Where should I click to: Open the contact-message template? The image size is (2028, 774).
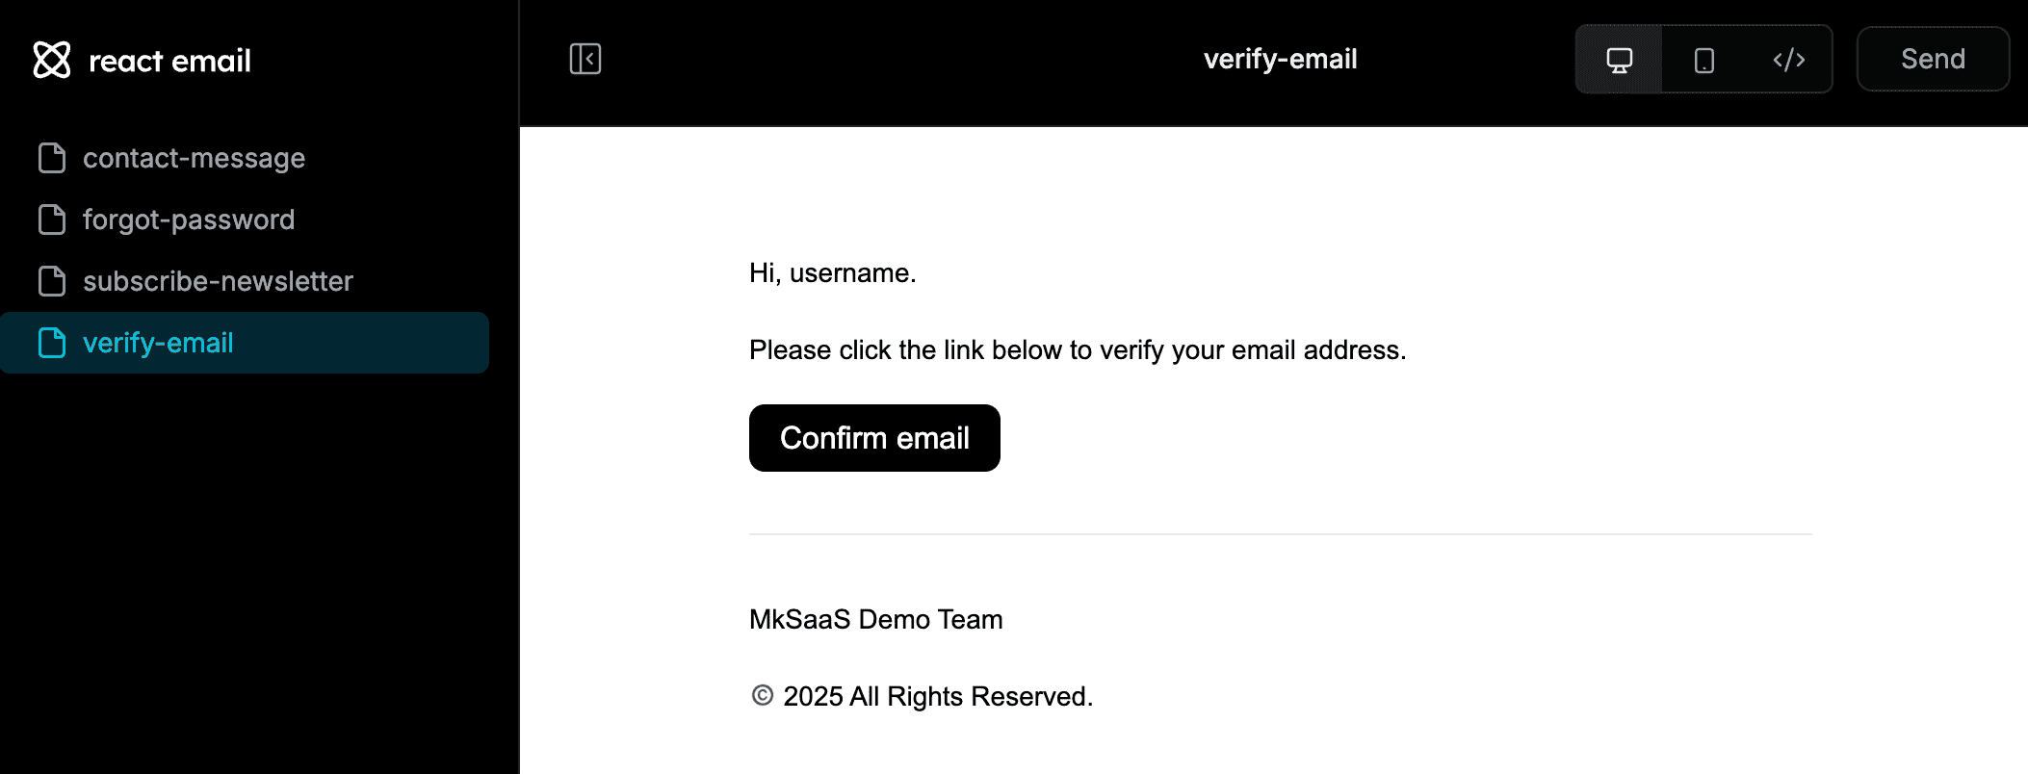click(194, 158)
